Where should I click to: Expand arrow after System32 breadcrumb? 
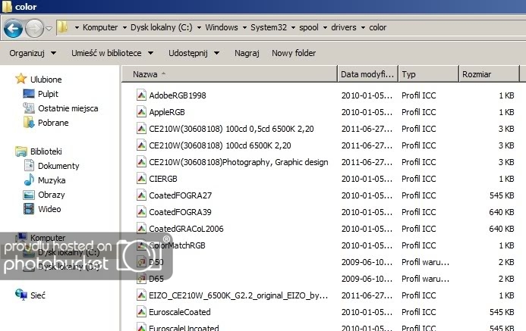[293, 28]
